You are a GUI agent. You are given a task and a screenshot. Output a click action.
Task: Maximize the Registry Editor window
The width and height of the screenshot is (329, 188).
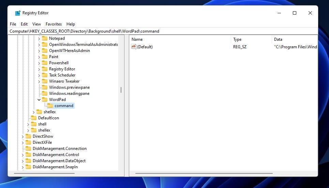click(x=295, y=13)
